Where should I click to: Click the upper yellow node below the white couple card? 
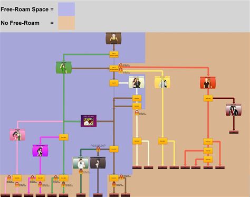point(137,98)
